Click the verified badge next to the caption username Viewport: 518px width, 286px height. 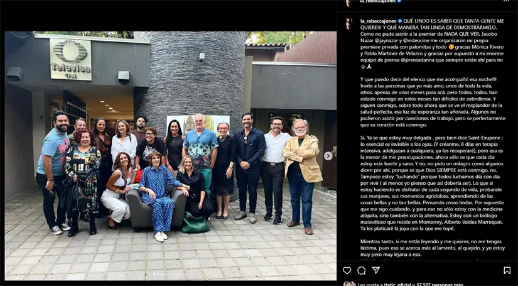click(400, 21)
